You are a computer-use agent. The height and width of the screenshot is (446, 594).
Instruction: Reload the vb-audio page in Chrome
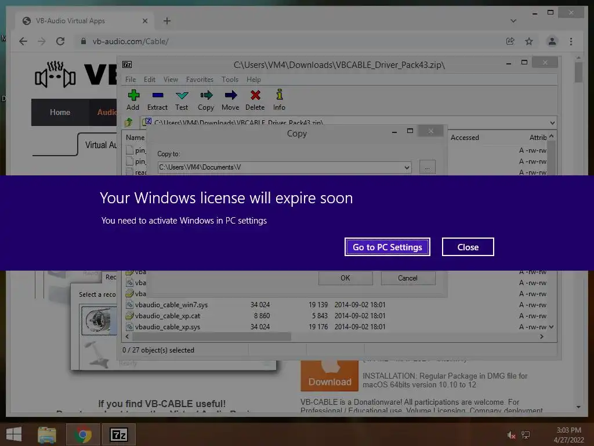[x=60, y=41]
